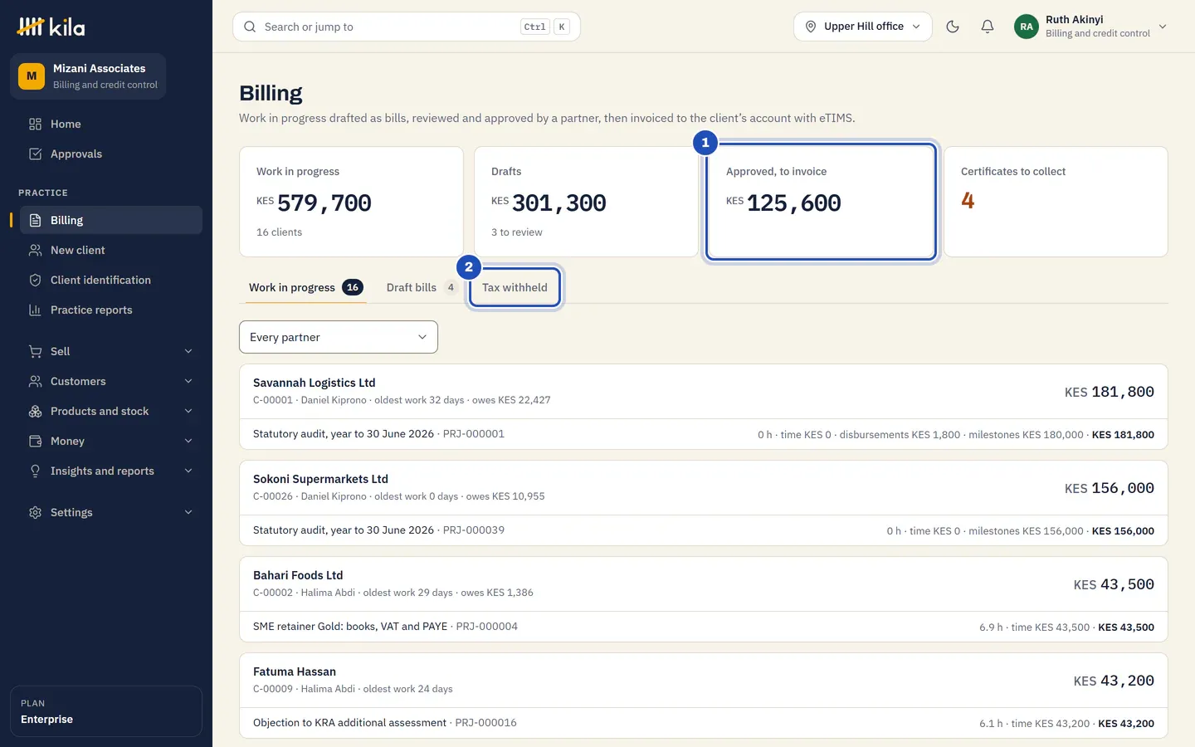Click the Settings gear icon

click(35, 512)
